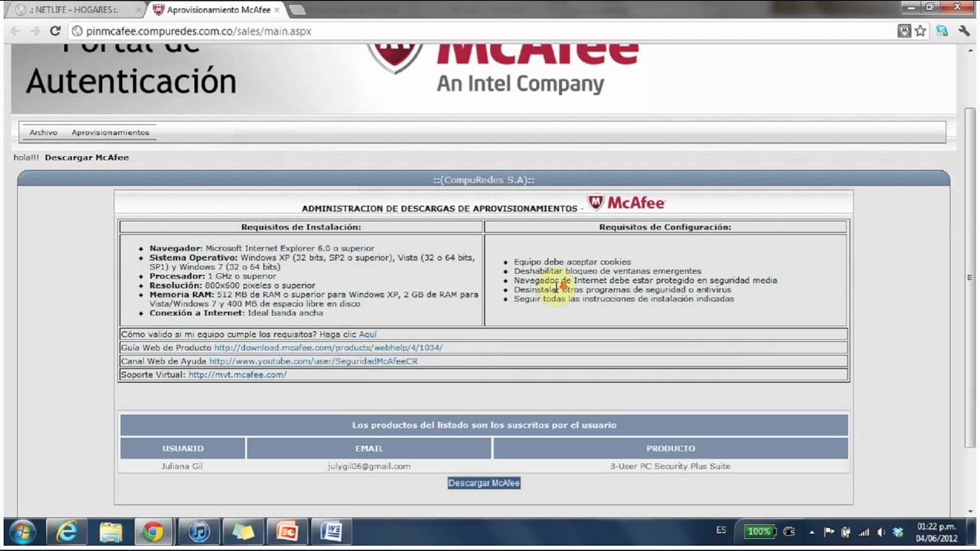Click the Descargar McAfee breadcrumb text
The width and height of the screenshot is (980, 551).
point(87,158)
